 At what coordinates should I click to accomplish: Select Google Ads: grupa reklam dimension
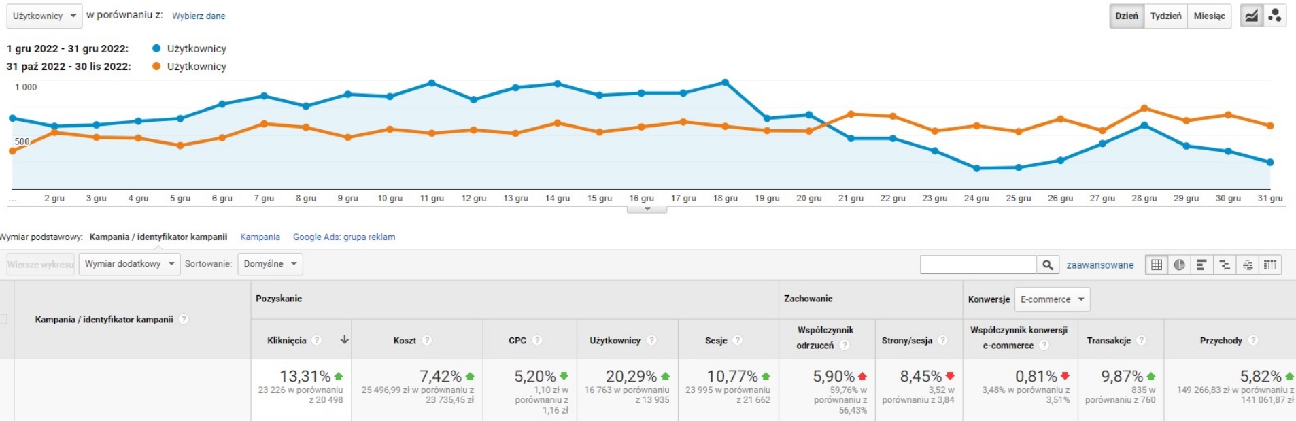tap(343, 237)
